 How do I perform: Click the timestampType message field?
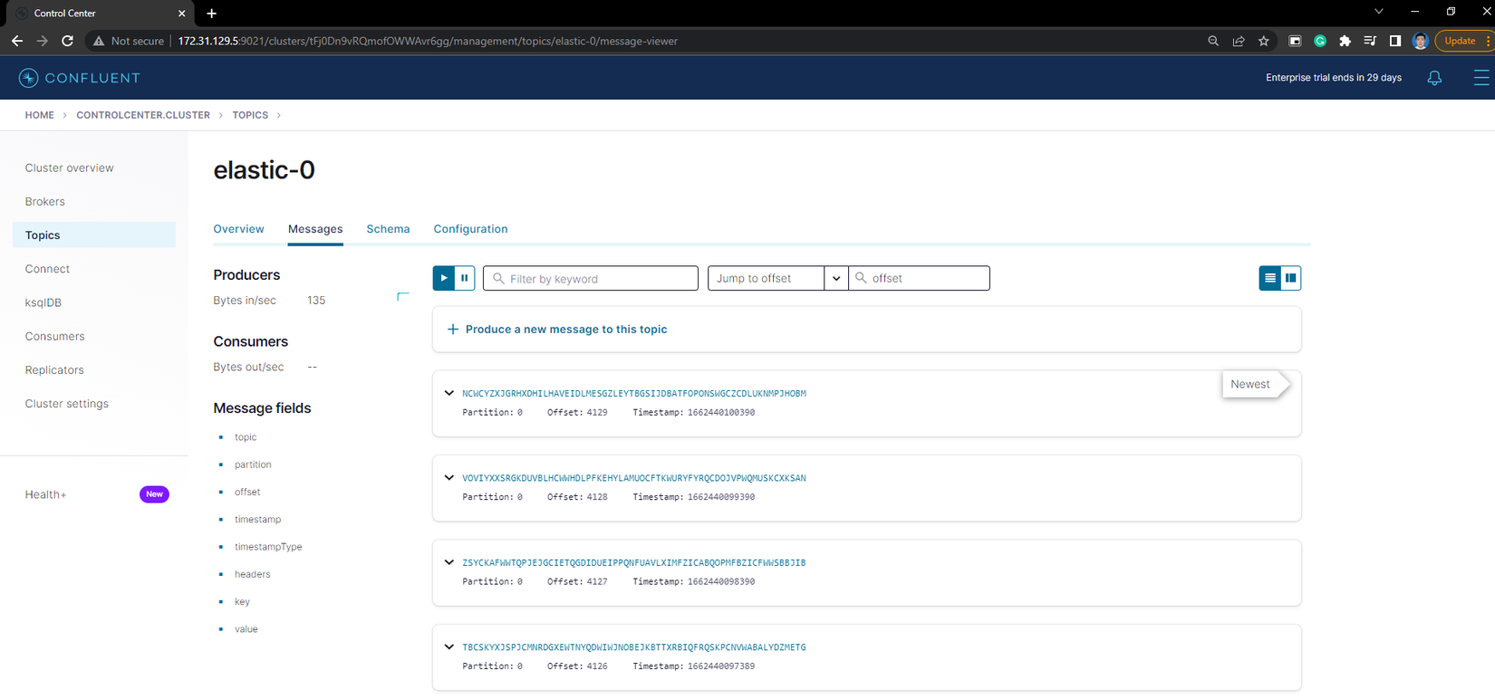click(268, 547)
